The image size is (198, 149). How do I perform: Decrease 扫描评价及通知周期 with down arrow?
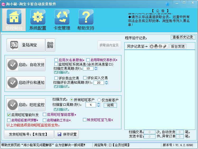(x=106, y=84)
